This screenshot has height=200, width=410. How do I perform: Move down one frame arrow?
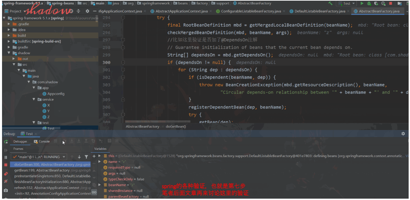coord(79,157)
